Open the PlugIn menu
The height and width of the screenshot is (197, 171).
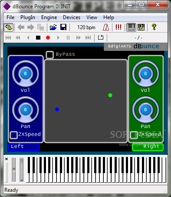click(x=28, y=17)
